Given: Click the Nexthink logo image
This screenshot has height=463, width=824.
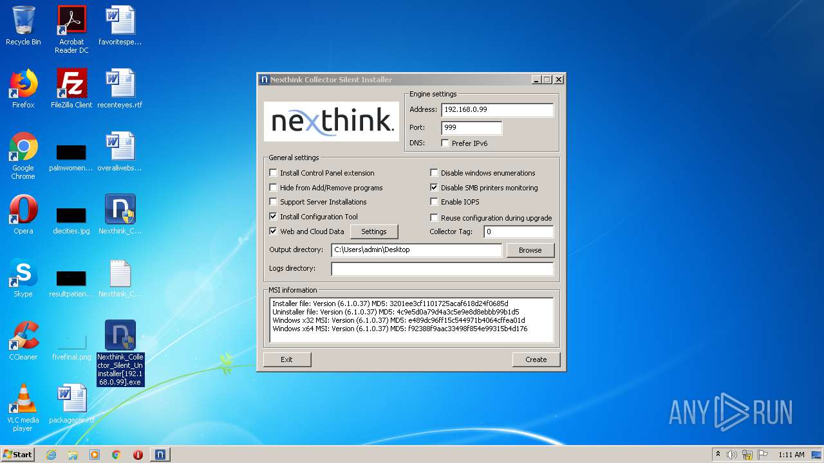Looking at the screenshot, I should point(332,121).
